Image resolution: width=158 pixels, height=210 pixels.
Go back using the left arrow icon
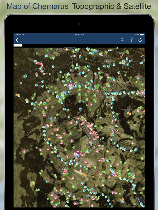17,40
